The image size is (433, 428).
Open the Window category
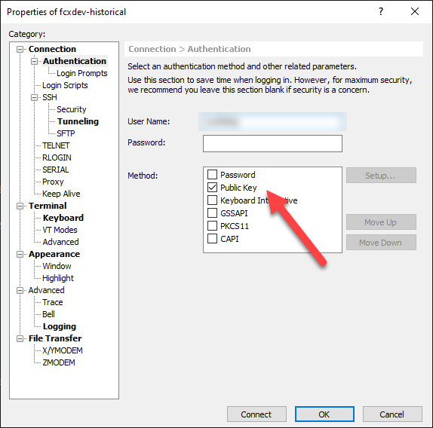[57, 266]
